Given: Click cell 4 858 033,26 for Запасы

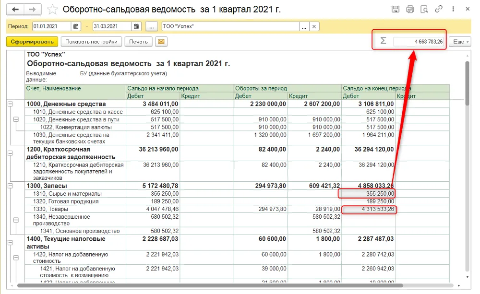Looking at the screenshot, I should point(368,186).
